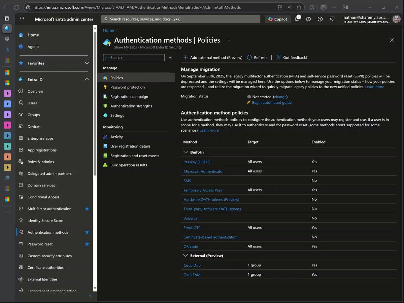Open the QR code method
The image size is (404, 303).
point(191,247)
